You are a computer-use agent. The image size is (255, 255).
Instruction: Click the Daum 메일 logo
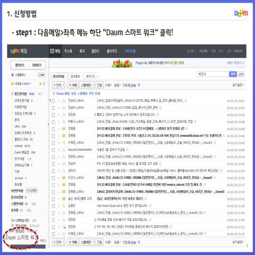[19, 51]
